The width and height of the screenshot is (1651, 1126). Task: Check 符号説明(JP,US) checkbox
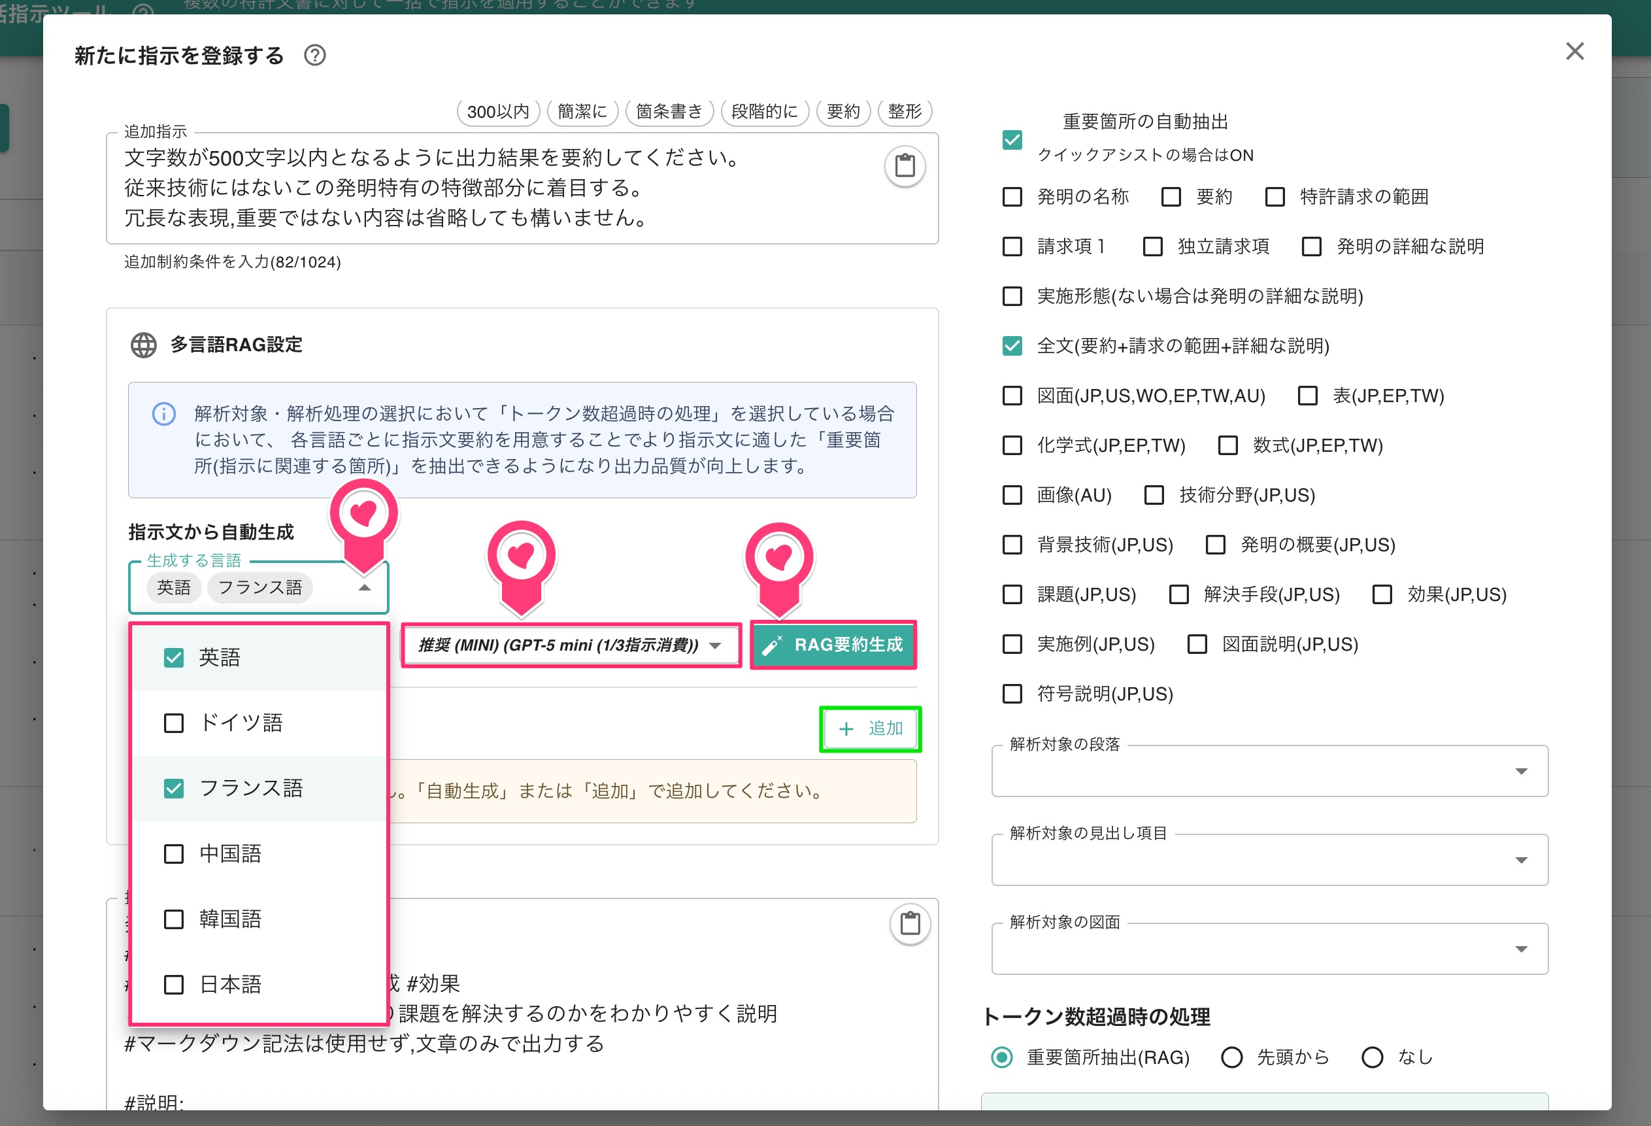coord(1012,694)
